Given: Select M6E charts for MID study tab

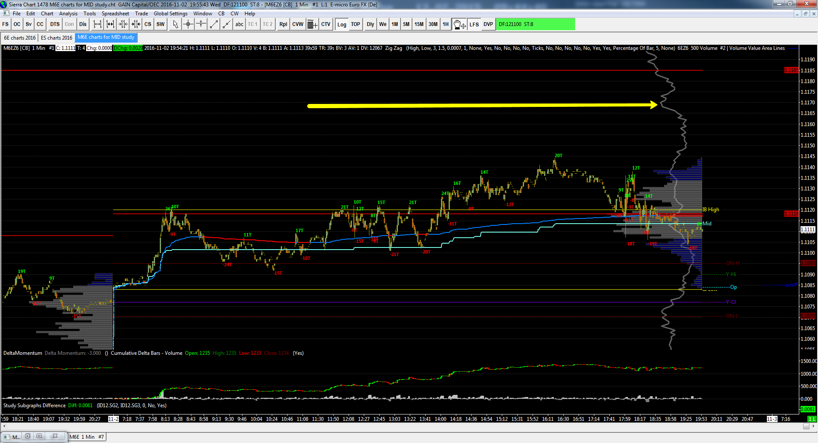Looking at the screenshot, I should (x=106, y=37).
